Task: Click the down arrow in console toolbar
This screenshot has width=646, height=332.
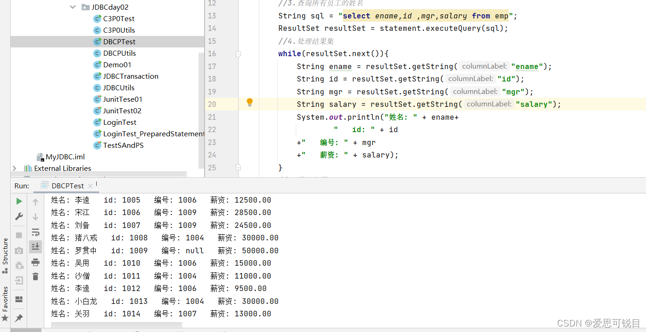Action: tap(35, 216)
